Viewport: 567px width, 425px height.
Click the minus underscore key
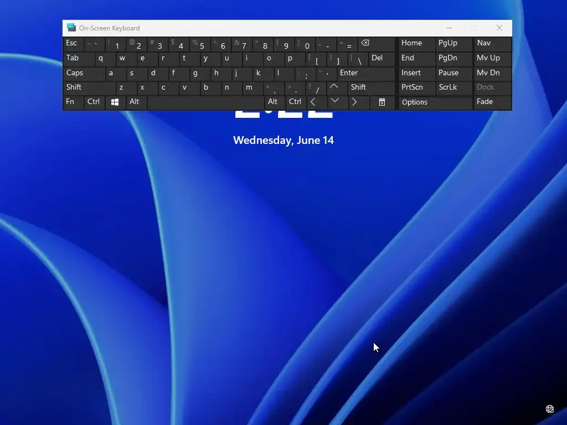click(x=326, y=44)
